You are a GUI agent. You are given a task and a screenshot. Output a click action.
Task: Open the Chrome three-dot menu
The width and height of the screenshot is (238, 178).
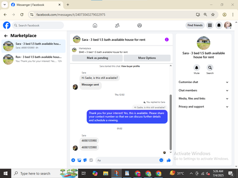click(233, 15)
